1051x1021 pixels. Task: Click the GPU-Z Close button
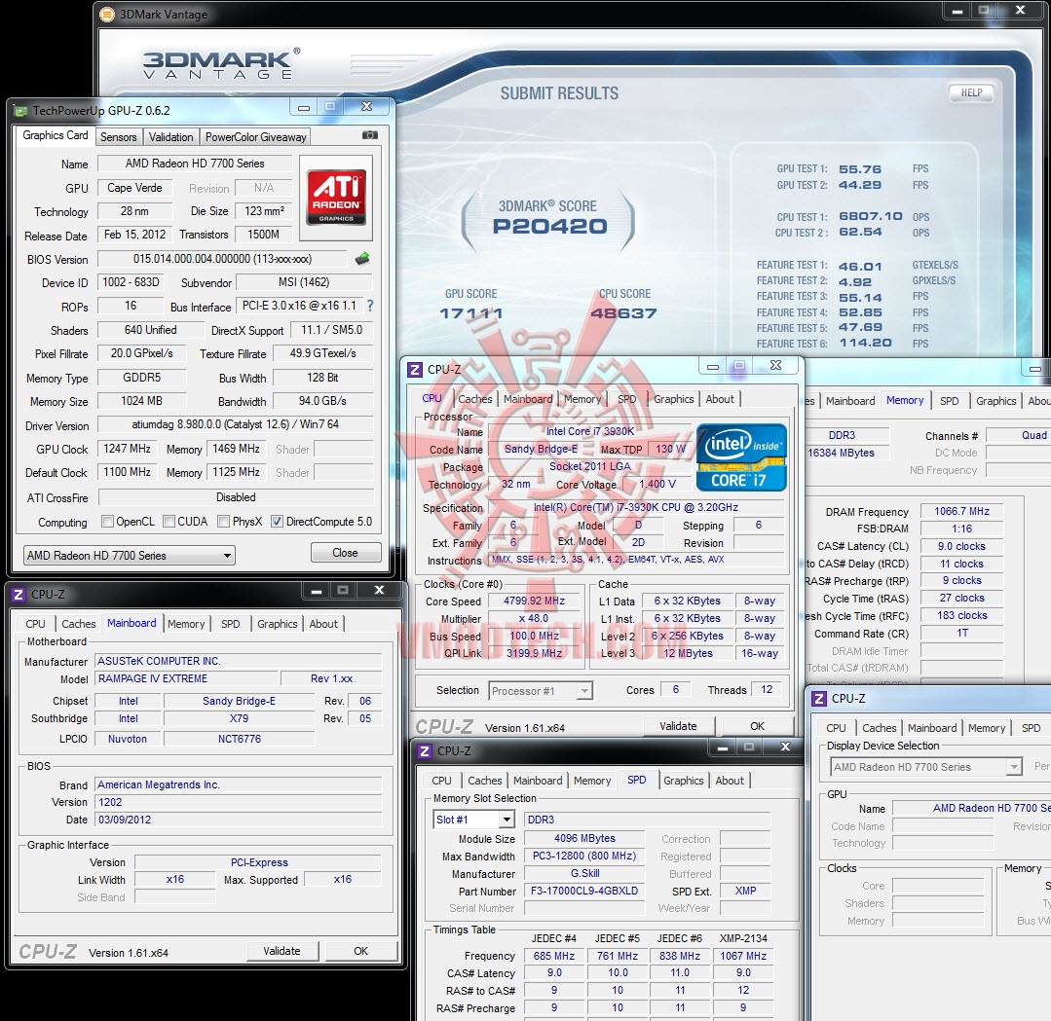click(345, 553)
